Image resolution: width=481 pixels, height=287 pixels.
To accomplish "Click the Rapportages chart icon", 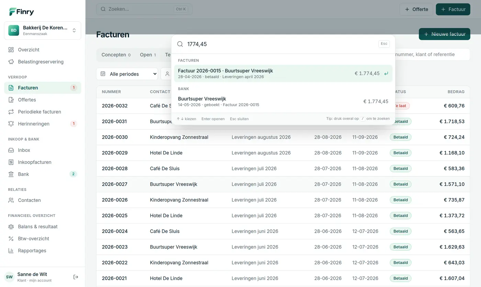I will pos(11,251).
